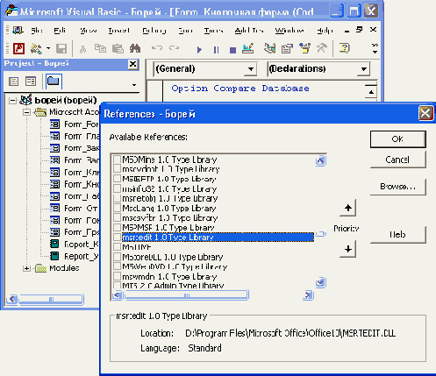Collapse Microsoft Access class objects folder
The height and width of the screenshot is (376, 436).
(26, 112)
